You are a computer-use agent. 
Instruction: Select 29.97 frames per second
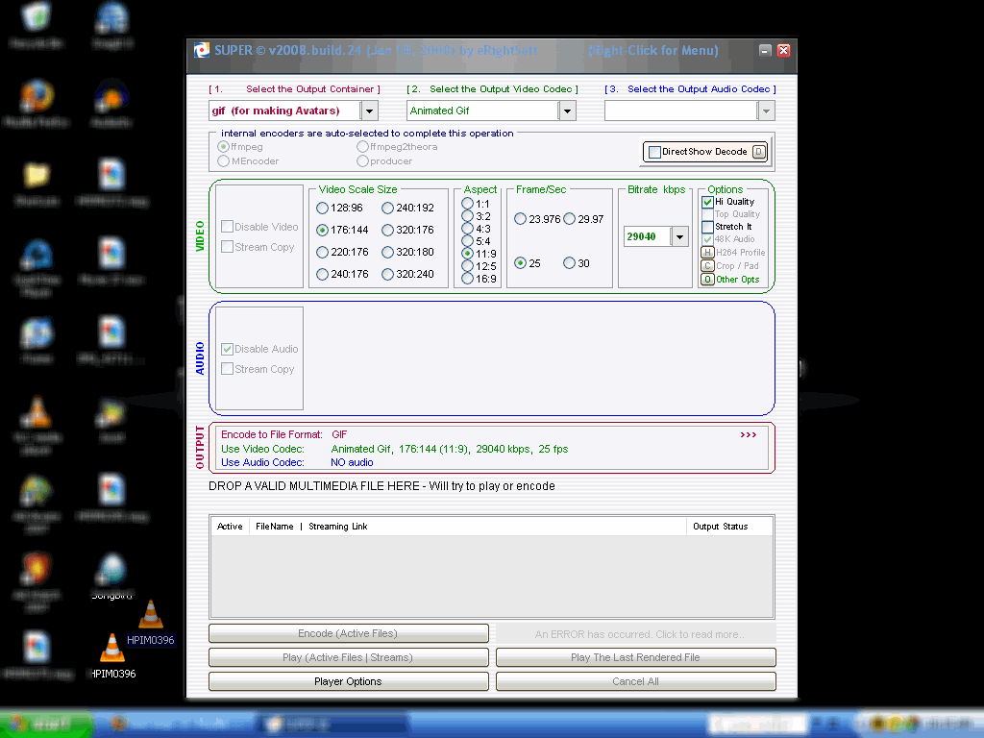click(x=569, y=219)
